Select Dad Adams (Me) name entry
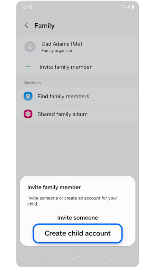155x268 pixels. [x=62, y=44]
